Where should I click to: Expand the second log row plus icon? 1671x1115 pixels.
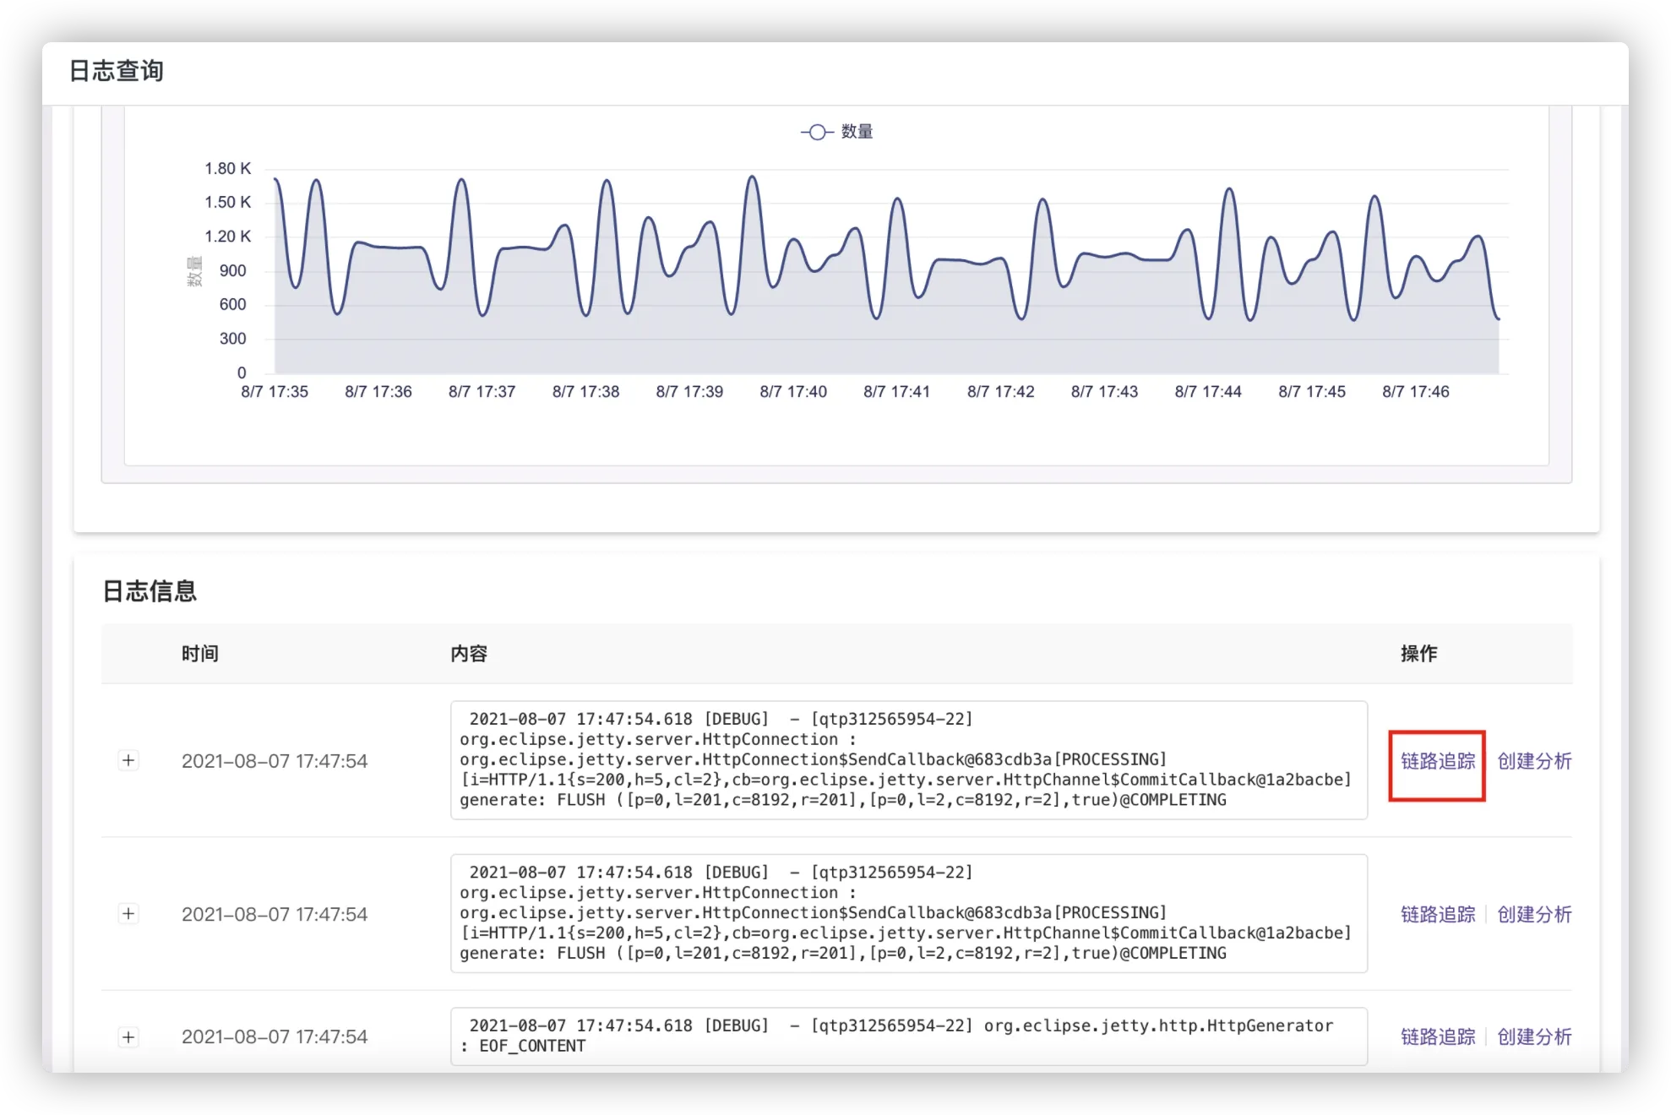[128, 913]
